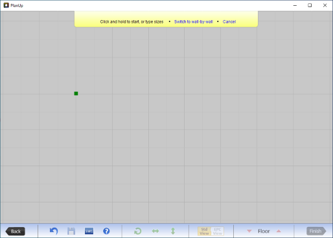Maximize the PlanUp window
Image resolution: width=333 pixels, height=238 pixels.
pos(310,5)
